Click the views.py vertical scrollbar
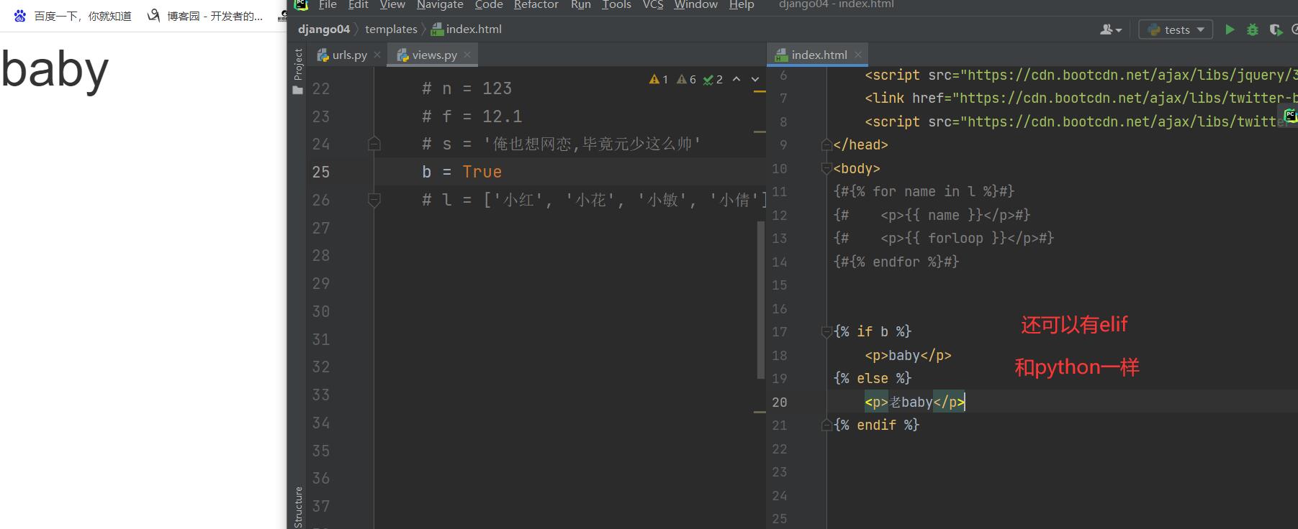The height and width of the screenshot is (529, 1298). coord(760,300)
